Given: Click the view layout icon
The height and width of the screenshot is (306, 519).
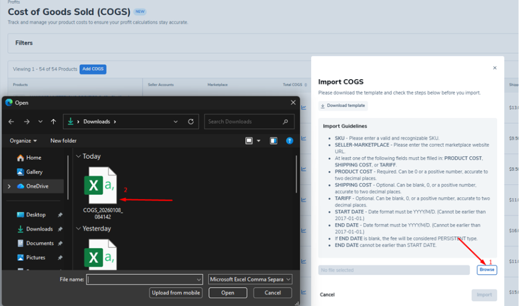Looking at the screenshot, I should point(250,141).
